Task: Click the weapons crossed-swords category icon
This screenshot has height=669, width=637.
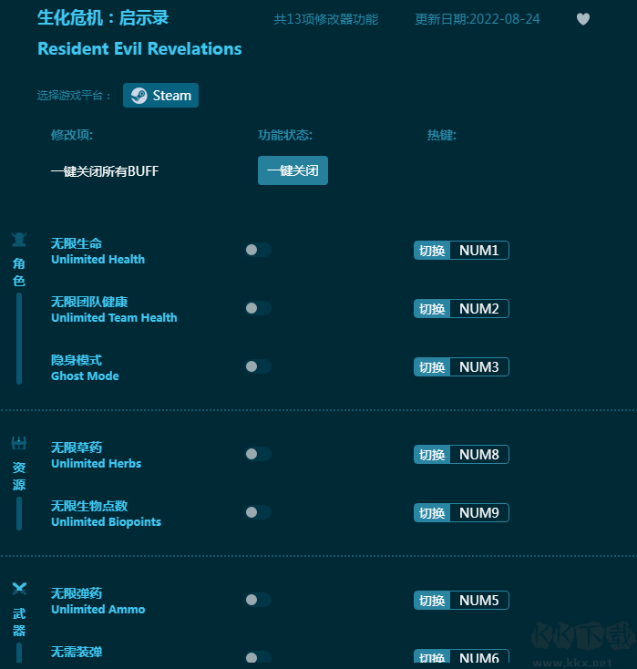Action: pyautogui.click(x=19, y=589)
